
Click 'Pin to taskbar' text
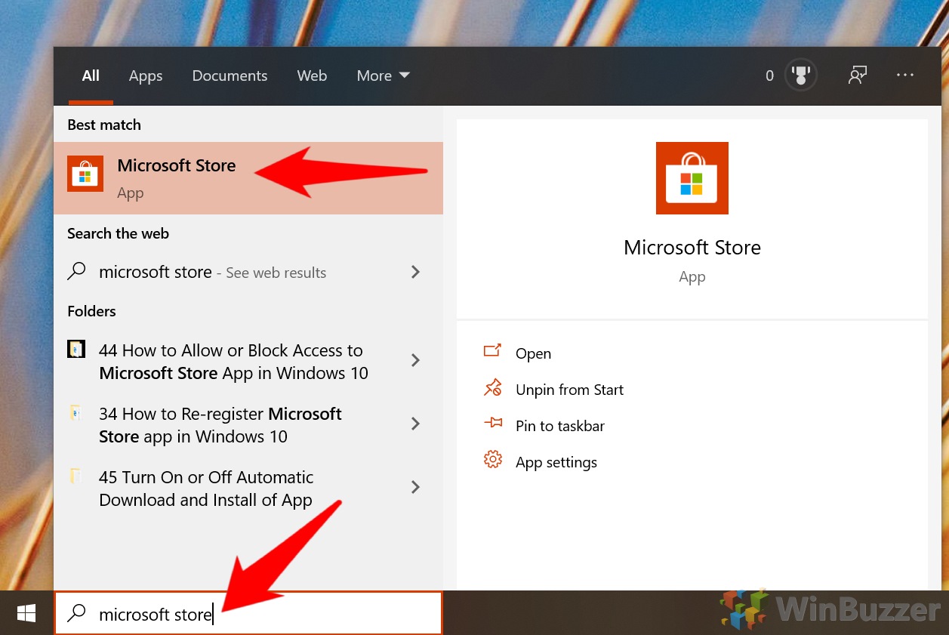560,426
